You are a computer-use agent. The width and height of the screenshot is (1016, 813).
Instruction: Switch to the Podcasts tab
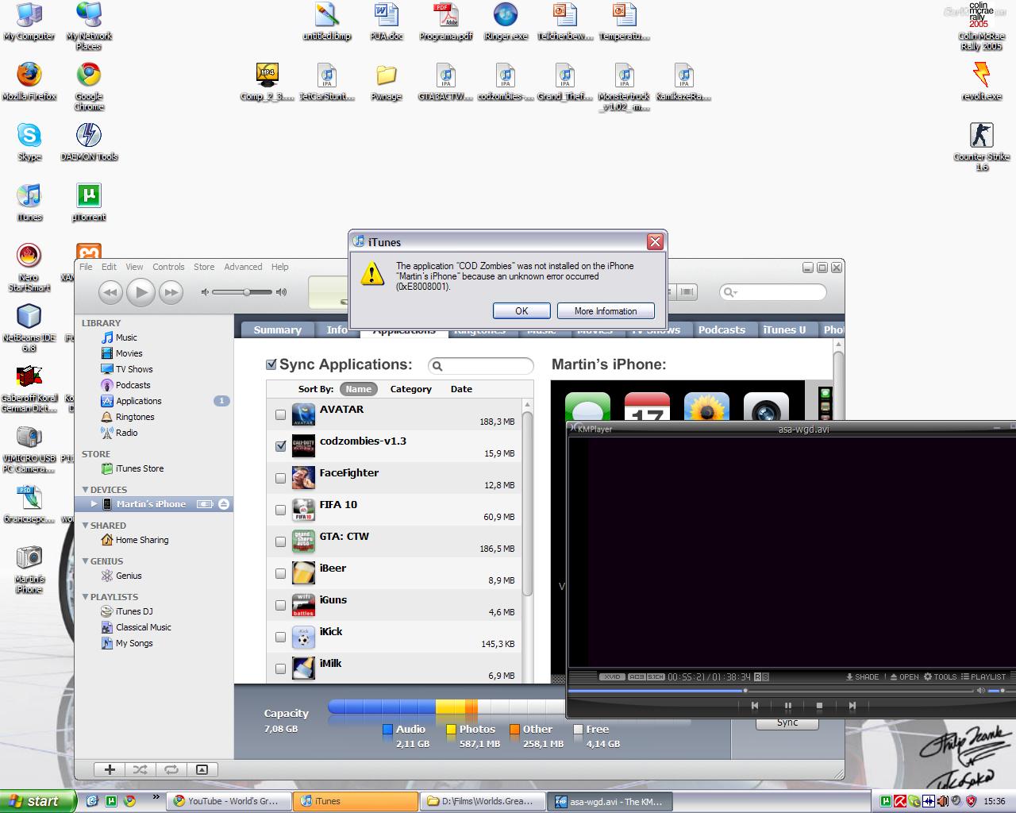pos(722,330)
